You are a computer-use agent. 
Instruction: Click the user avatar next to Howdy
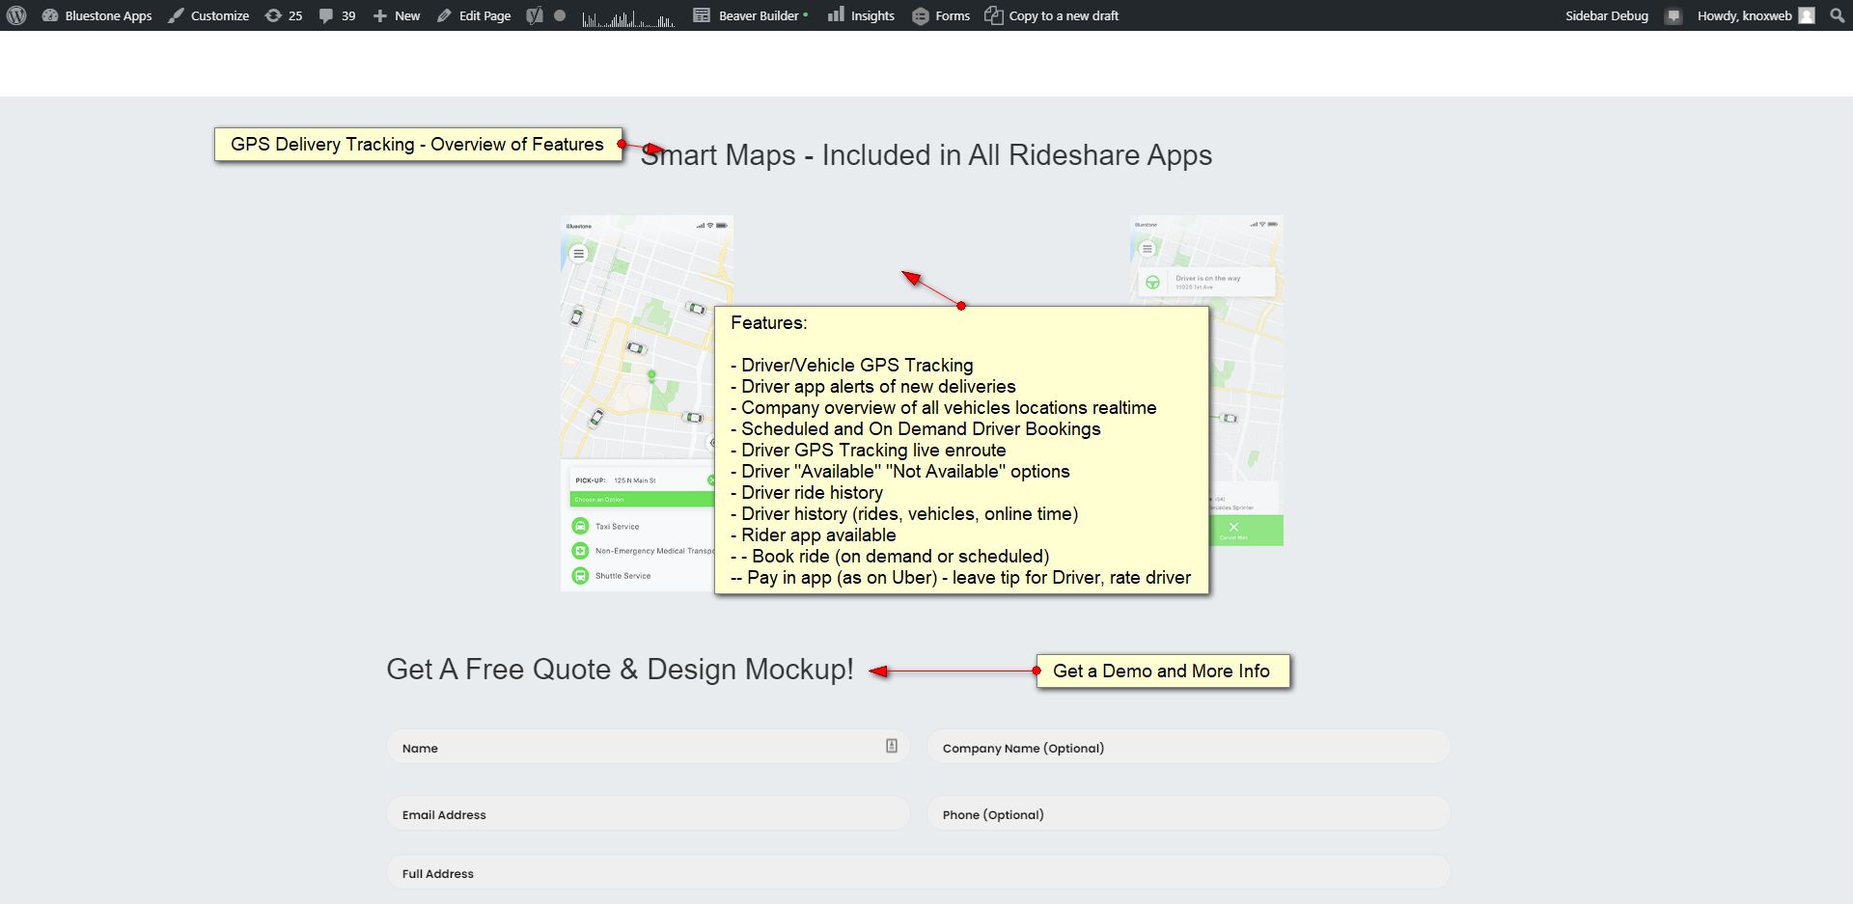(x=1807, y=15)
